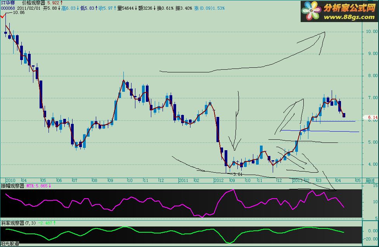Select stock code 000068
Viewport: 379px width, 247px height.
[x=8, y=8]
